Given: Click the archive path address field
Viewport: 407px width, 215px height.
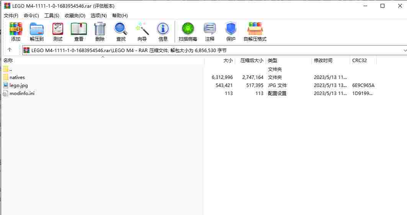Looking at the screenshot, I should pyautogui.click(x=214, y=50).
